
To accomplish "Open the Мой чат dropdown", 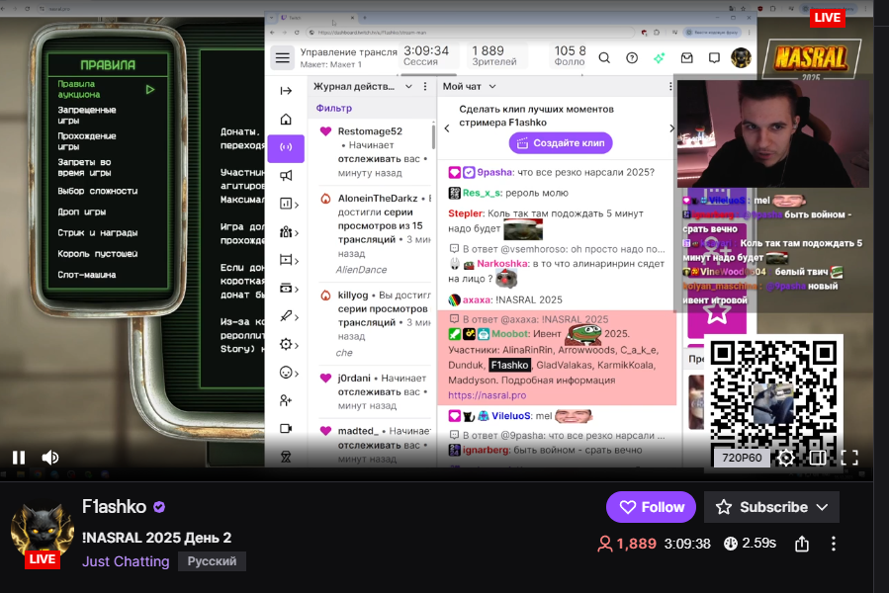I will point(492,87).
